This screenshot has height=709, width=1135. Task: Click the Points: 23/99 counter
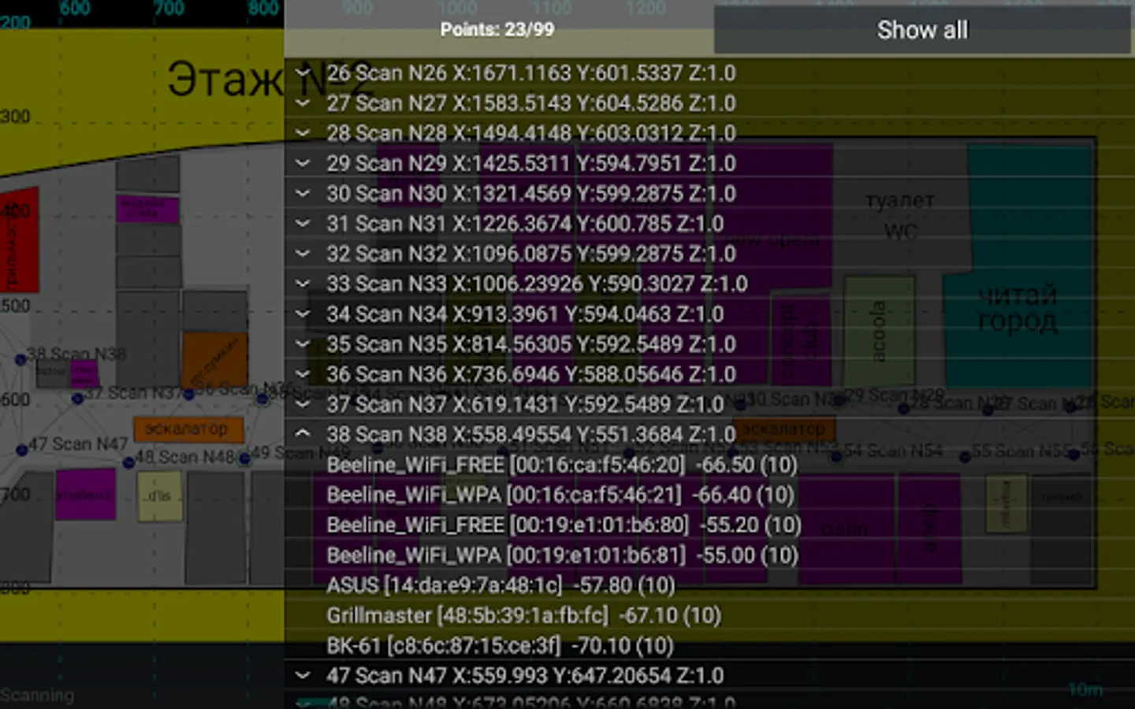pyautogui.click(x=497, y=29)
